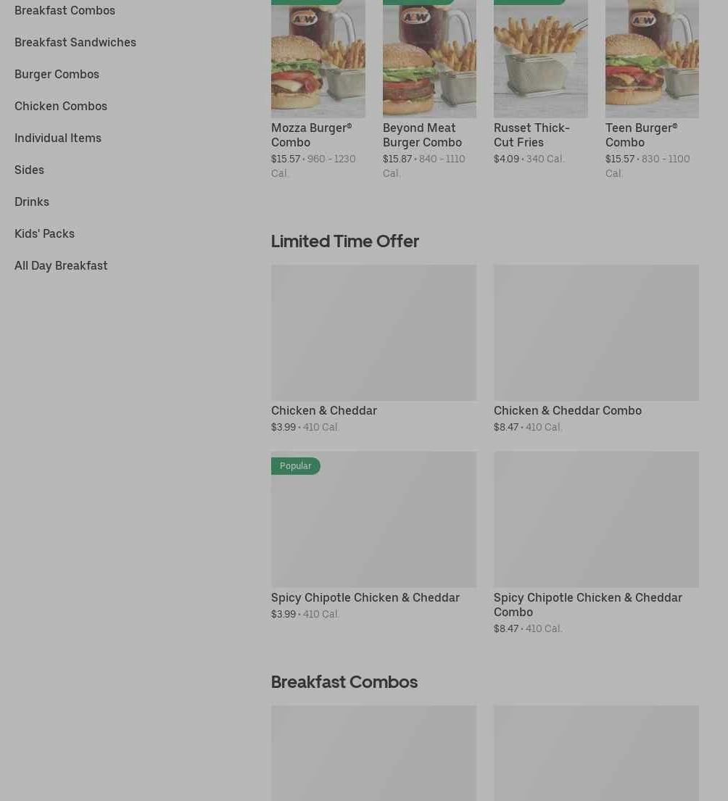Jump to the Sides category
This screenshot has height=801, width=728.
29,170
